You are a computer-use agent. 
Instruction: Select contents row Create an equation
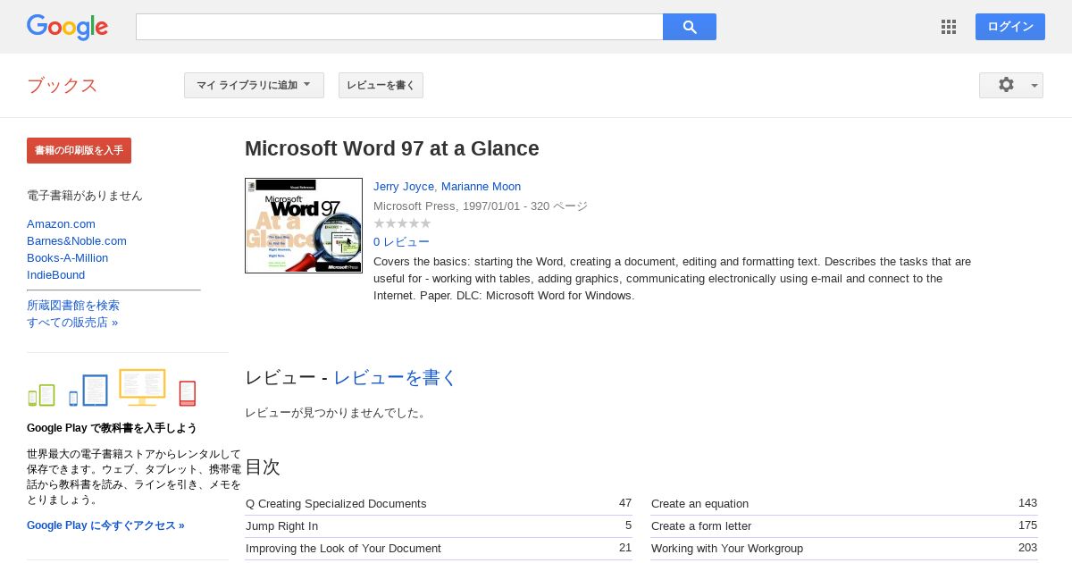coord(844,503)
